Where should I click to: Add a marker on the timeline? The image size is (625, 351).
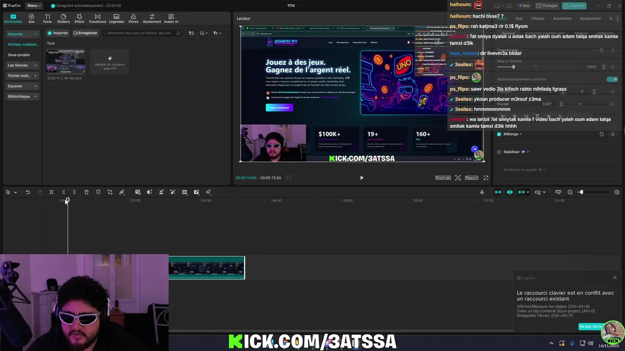[x=98, y=192]
